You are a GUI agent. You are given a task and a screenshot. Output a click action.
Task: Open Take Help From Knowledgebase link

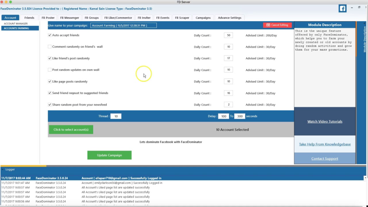(325, 144)
